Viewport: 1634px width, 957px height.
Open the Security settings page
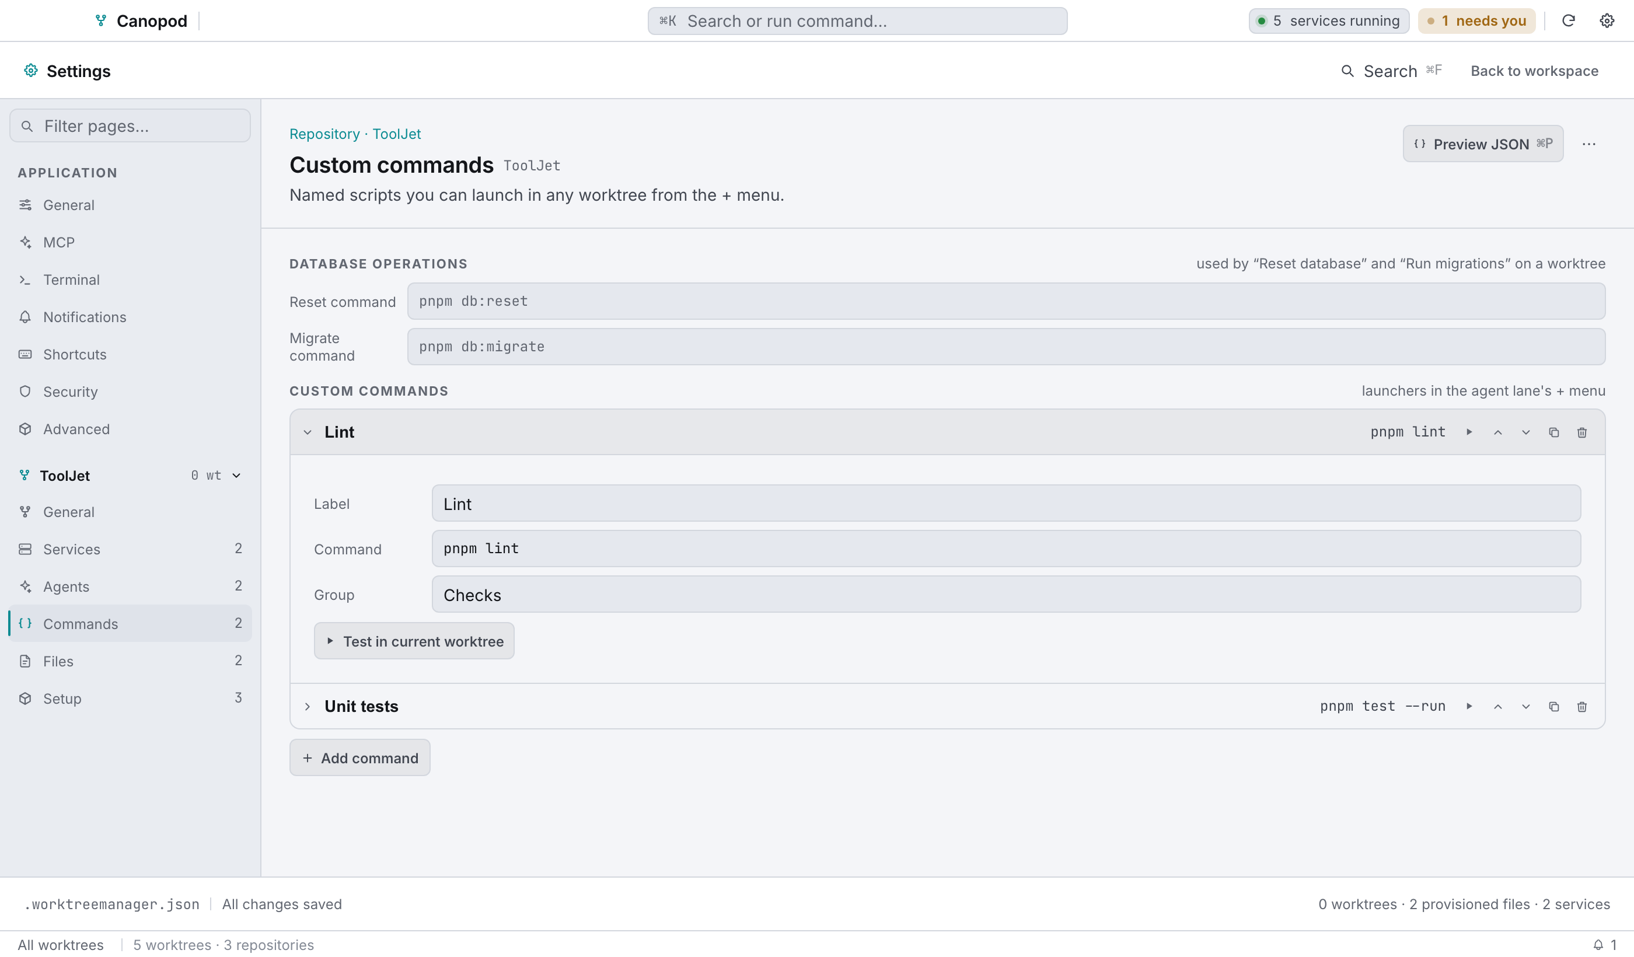130,392
